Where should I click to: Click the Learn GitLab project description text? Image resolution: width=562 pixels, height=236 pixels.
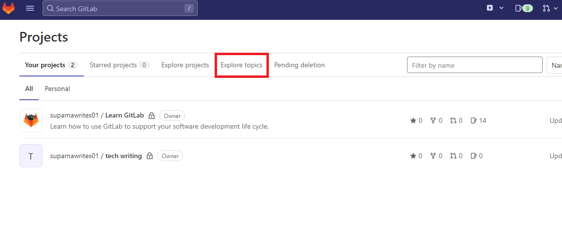pyautogui.click(x=159, y=126)
